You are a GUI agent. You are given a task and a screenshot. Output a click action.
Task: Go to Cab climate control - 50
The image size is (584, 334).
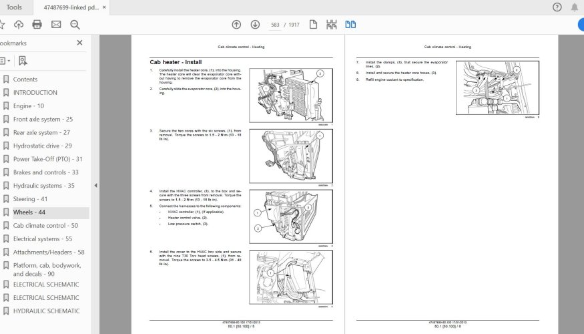45,226
